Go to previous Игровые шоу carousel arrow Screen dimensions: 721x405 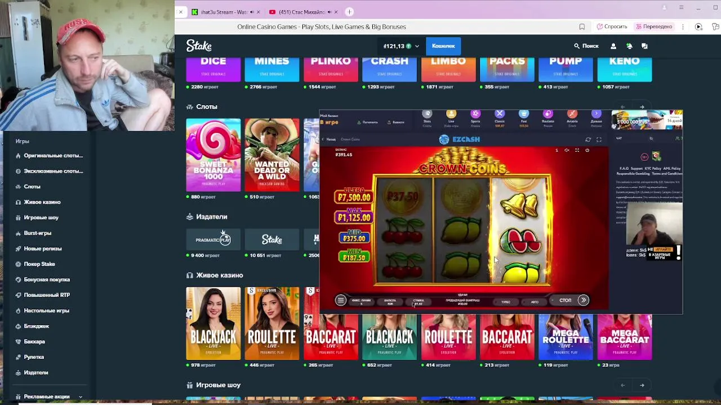tap(622, 385)
